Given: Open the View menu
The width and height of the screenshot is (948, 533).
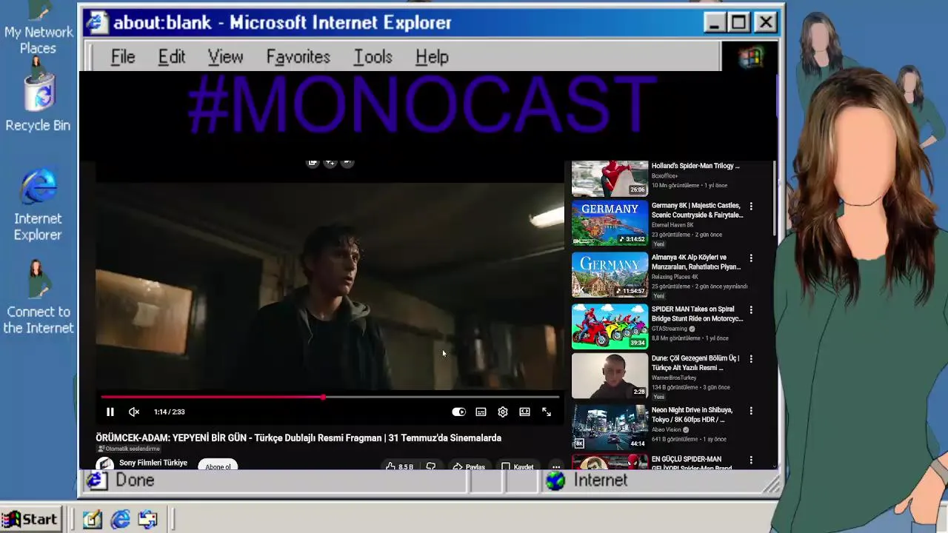Looking at the screenshot, I should coord(225,57).
